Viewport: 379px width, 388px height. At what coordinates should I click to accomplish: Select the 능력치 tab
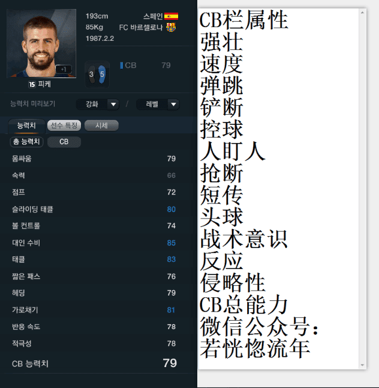coord(26,126)
